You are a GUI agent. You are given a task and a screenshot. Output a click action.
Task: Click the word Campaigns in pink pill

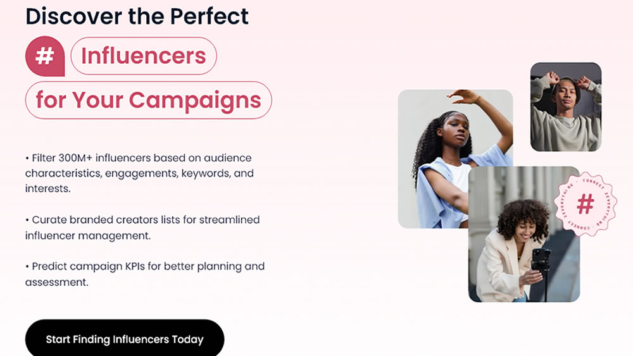tap(195, 101)
